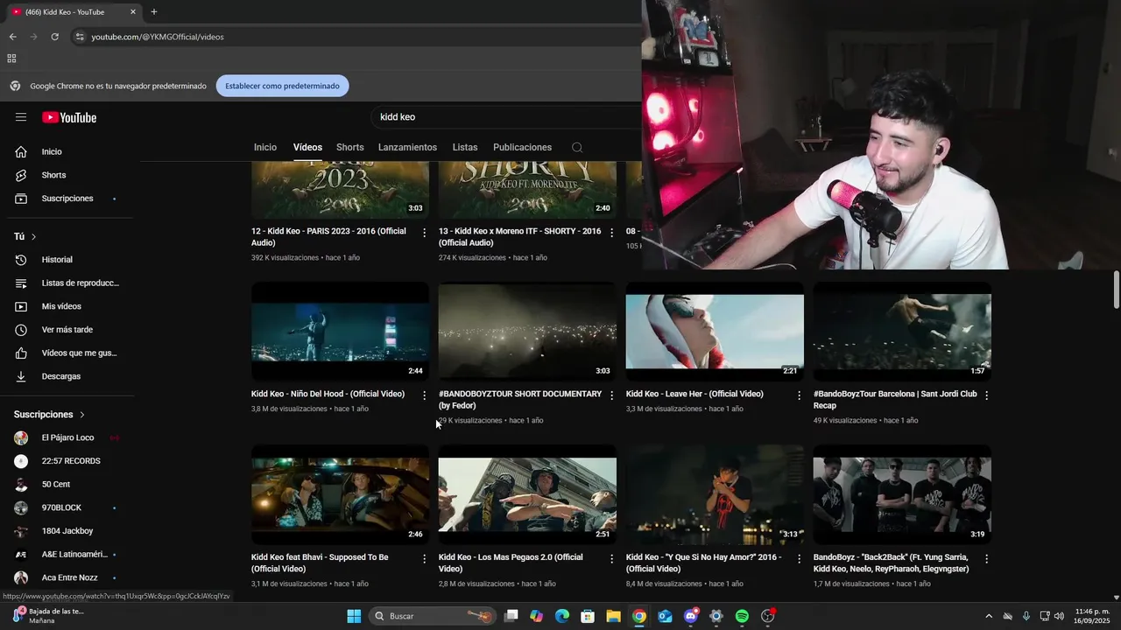
Task: Open options for Sant Jordi Club Recap
Action: (986, 395)
